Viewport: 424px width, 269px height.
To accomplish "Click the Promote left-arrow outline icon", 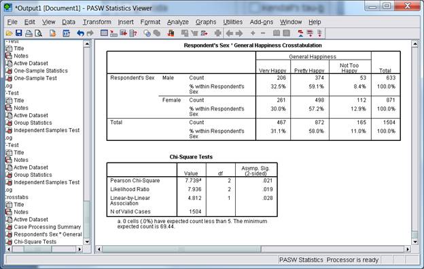I will (x=229, y=33).
